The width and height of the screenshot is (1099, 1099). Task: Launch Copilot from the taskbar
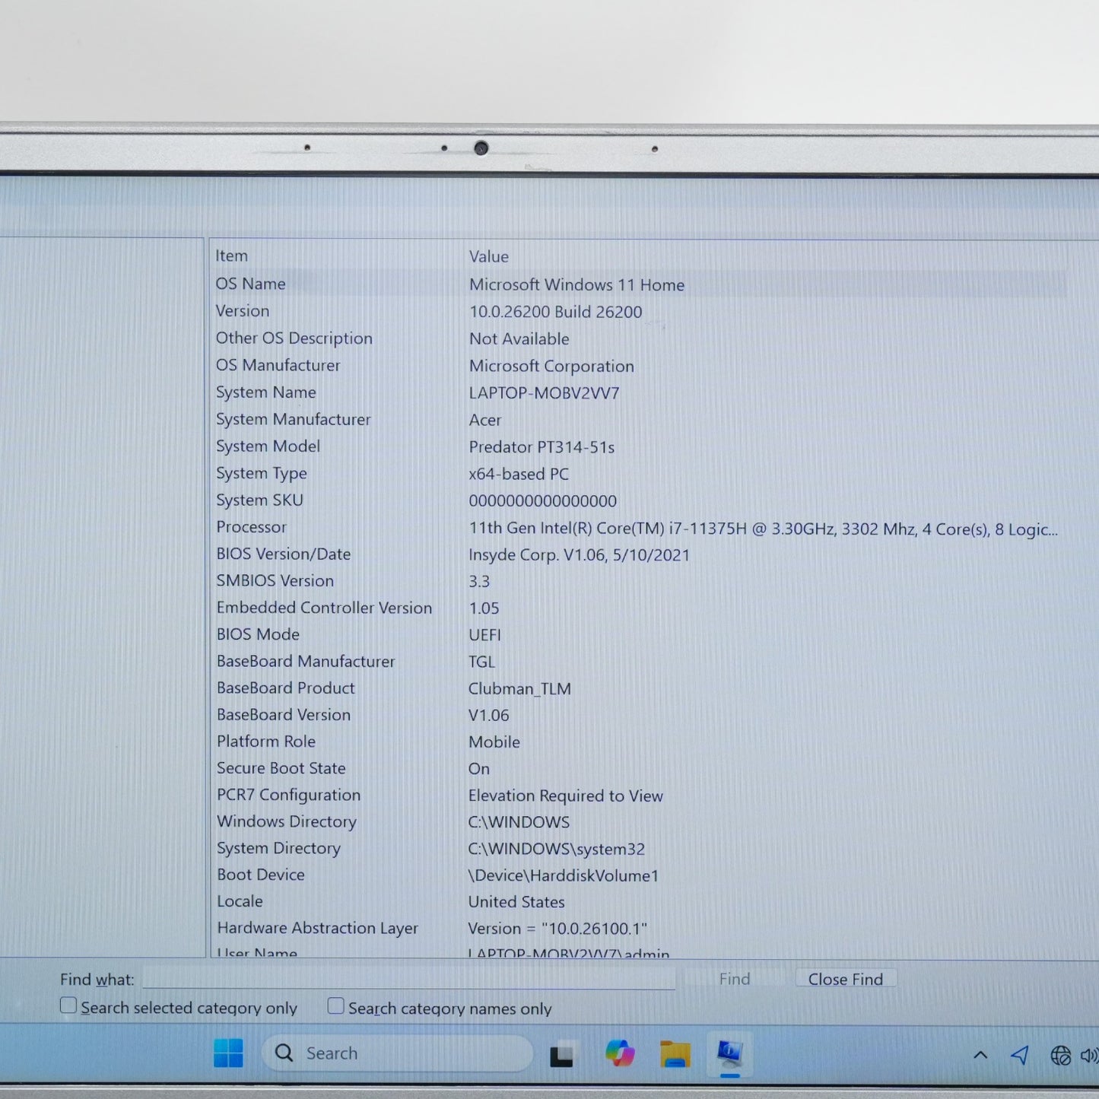(x=620, y=1053)
